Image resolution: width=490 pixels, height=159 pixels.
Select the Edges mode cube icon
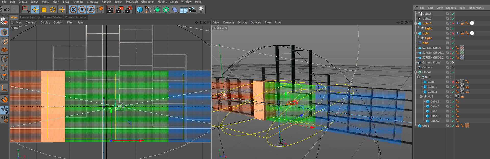4,68
